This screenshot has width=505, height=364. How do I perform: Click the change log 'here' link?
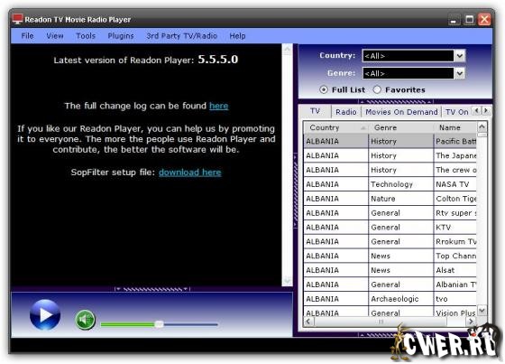point(218,106)
